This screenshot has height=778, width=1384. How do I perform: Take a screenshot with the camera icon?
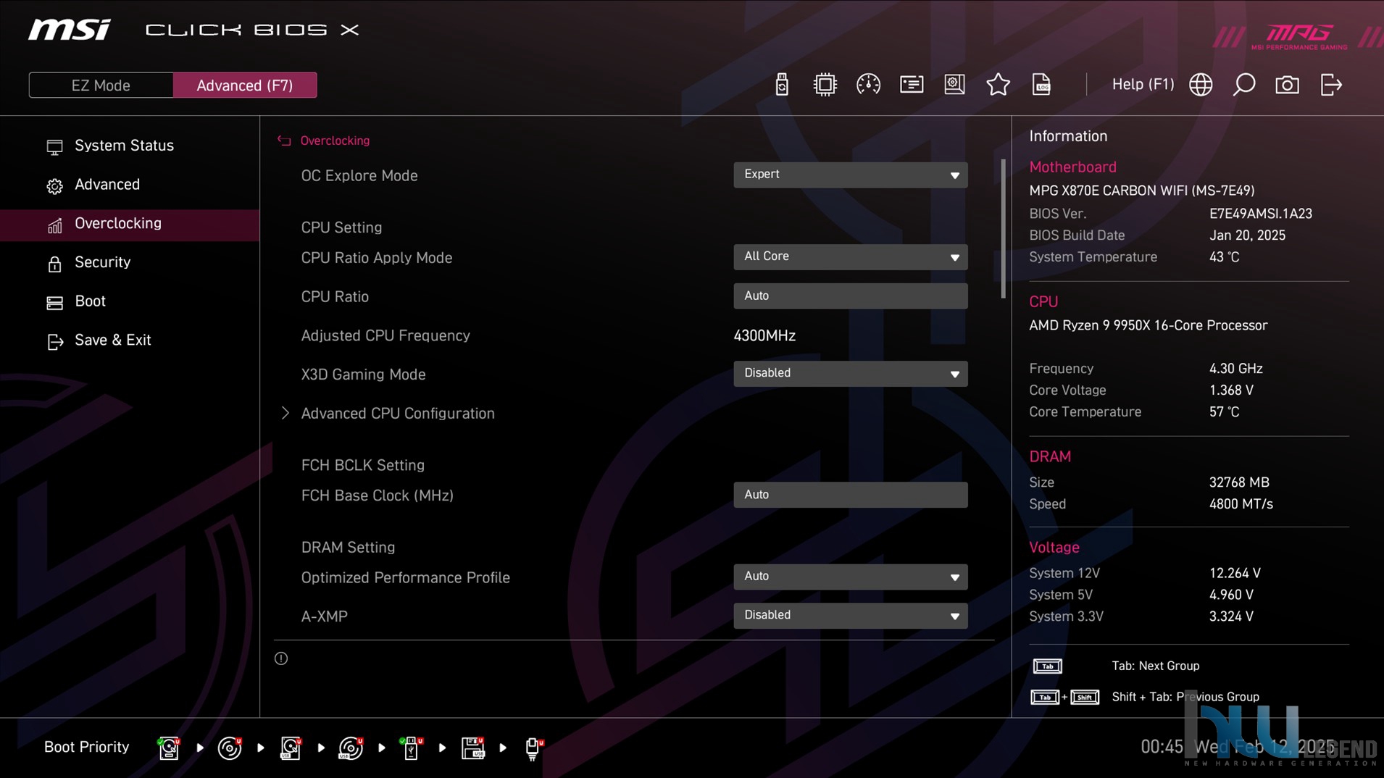pos(1287,85)
